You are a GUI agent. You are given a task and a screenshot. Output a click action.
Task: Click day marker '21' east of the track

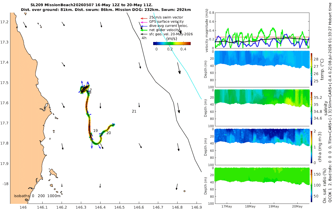pyautogui.click(x=134, y=111)
